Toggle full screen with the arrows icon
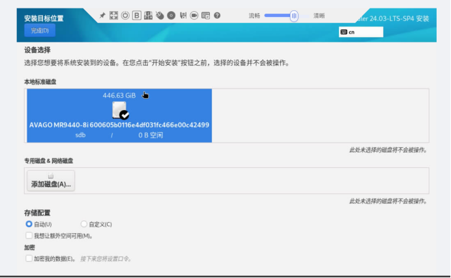The width and height of the screenshot is (451, 278). click(x=113, y=16)
